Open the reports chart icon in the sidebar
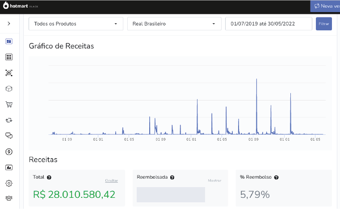The width and height of the screenshot is (340, 209). pyautogui.click(x=9, y=167)
